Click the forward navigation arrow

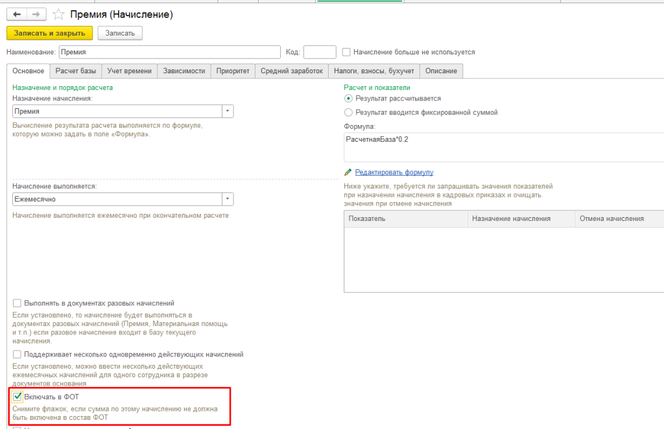coord(36,14)
